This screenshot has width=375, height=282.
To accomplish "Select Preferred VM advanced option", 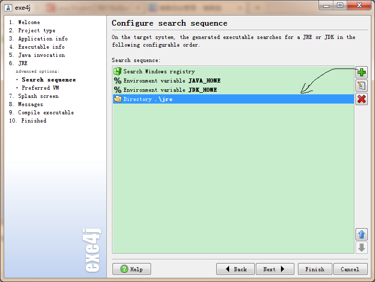I will click(x=40, y=88).
